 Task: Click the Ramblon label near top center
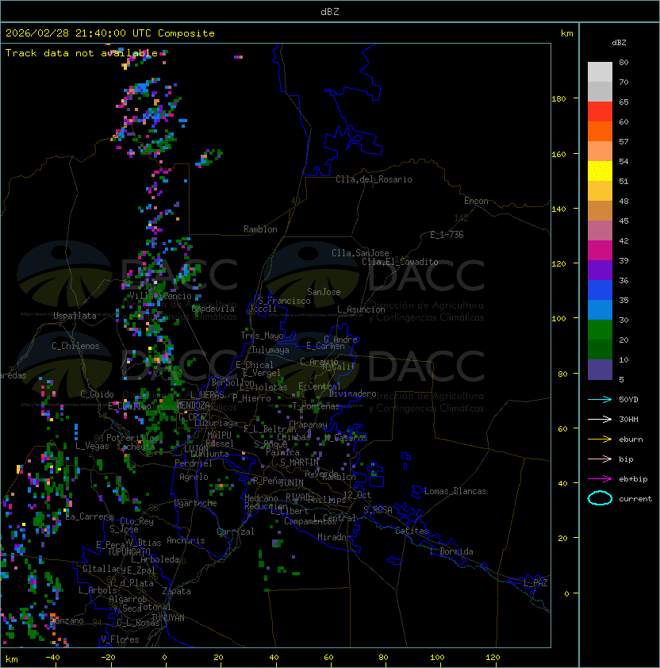260,229
